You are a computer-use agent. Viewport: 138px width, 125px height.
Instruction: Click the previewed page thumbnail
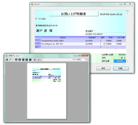click(47, 91)
